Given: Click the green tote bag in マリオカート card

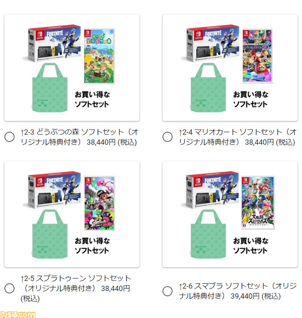Looking at the screenshot, I should click(208, 87).
